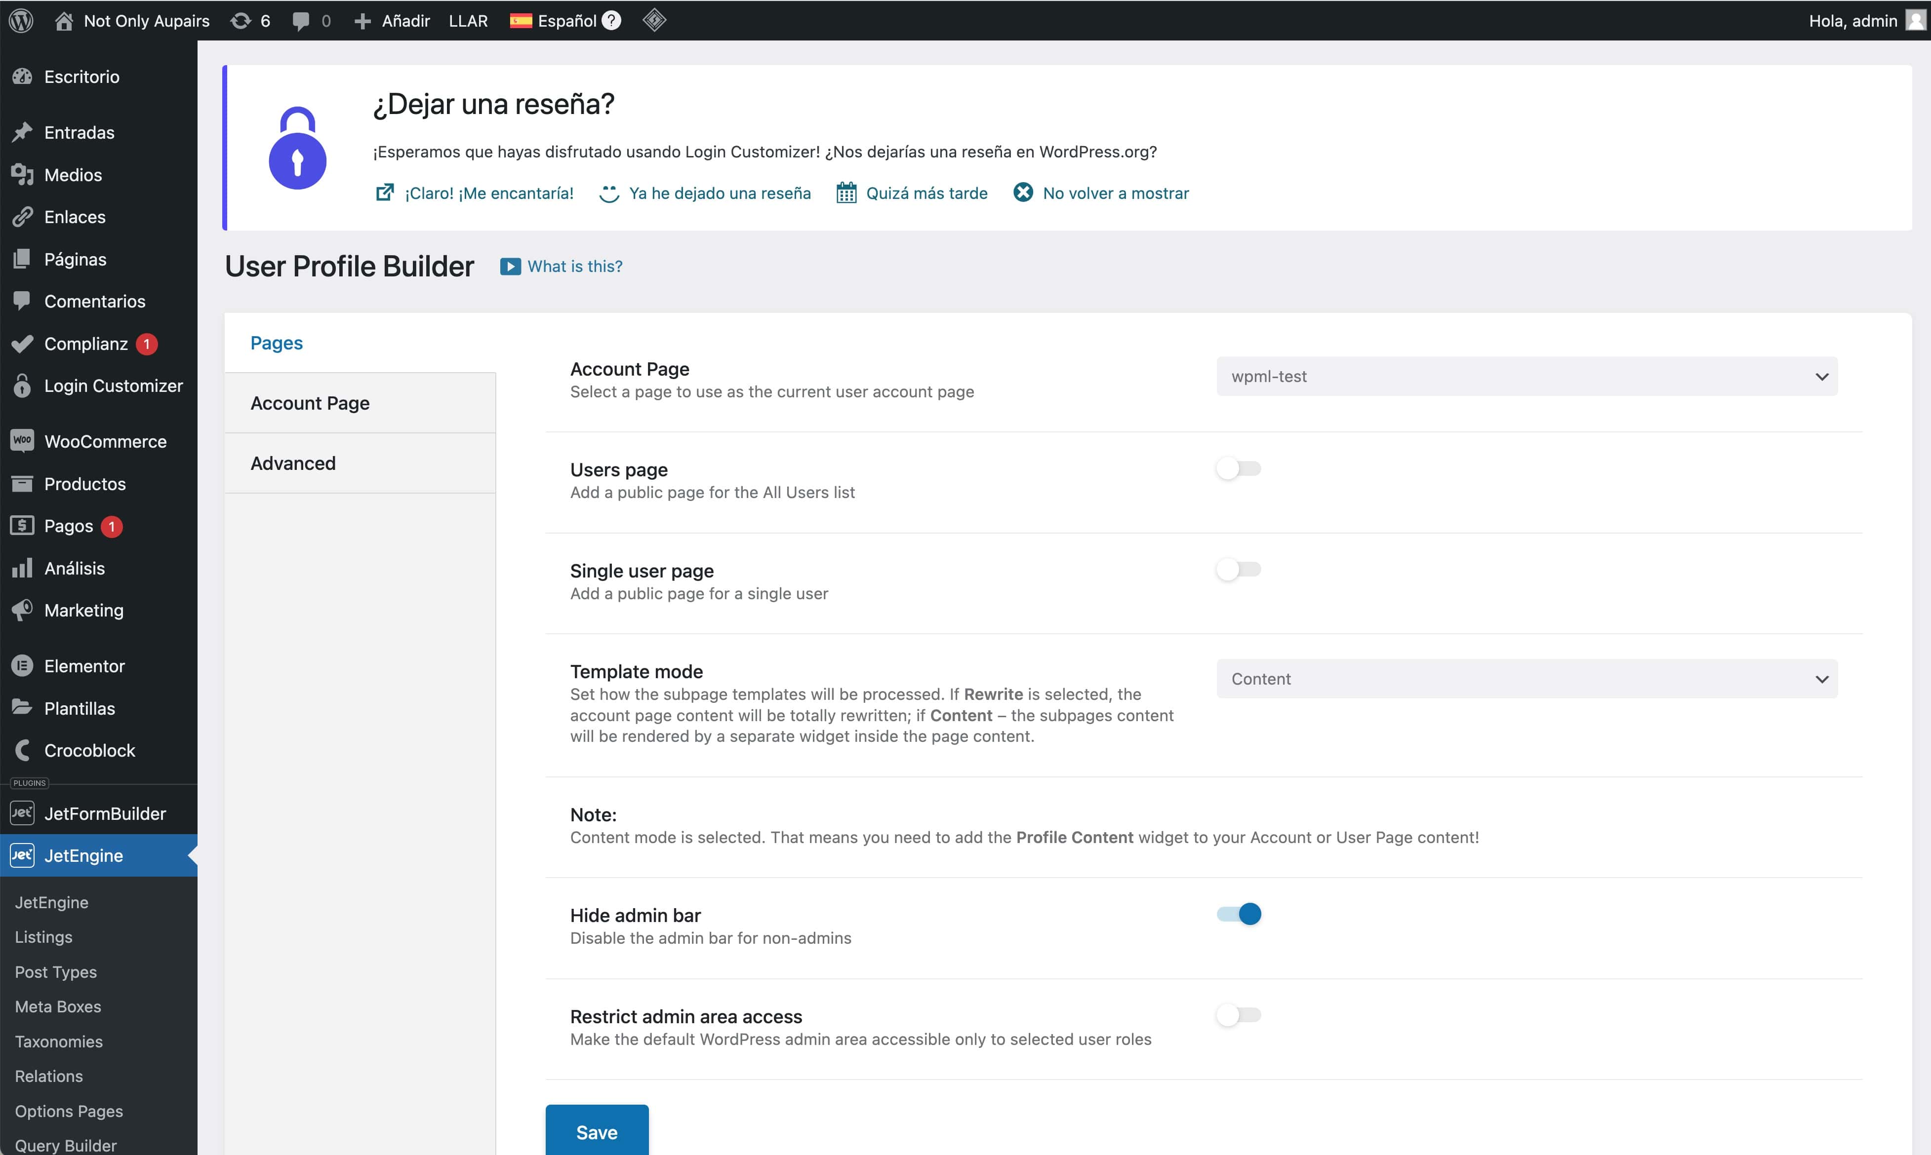
Task: Click the Productos archive box icon
Action: coord(23,483)
